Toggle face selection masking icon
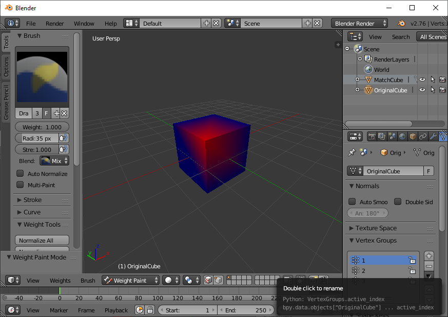The height and width of the screenshot is (317, 448). click(208, 280)
